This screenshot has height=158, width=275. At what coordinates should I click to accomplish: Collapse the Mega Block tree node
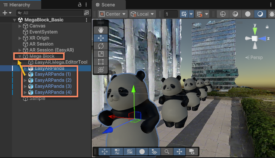click(x=20, y=56)
